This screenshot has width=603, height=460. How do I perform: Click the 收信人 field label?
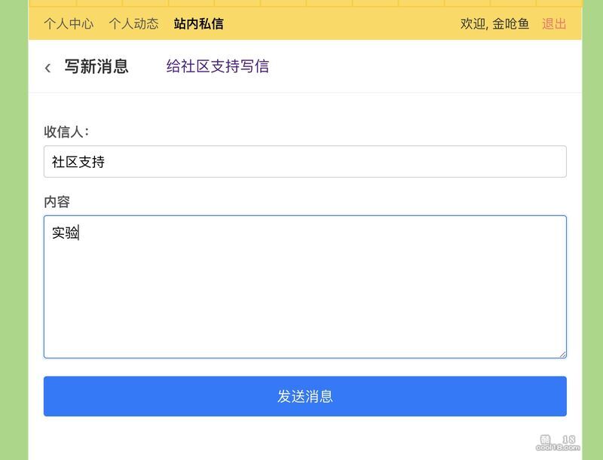(x=66, y=132)
